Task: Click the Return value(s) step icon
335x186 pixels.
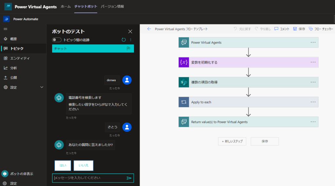Action: tap(184, 122)
